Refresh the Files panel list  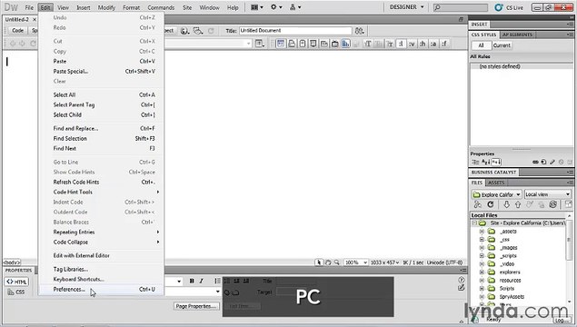click(x=490, y=204)
